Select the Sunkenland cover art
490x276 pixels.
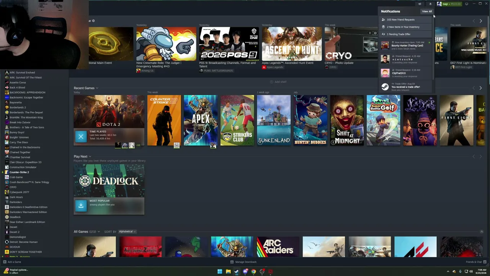274,120
